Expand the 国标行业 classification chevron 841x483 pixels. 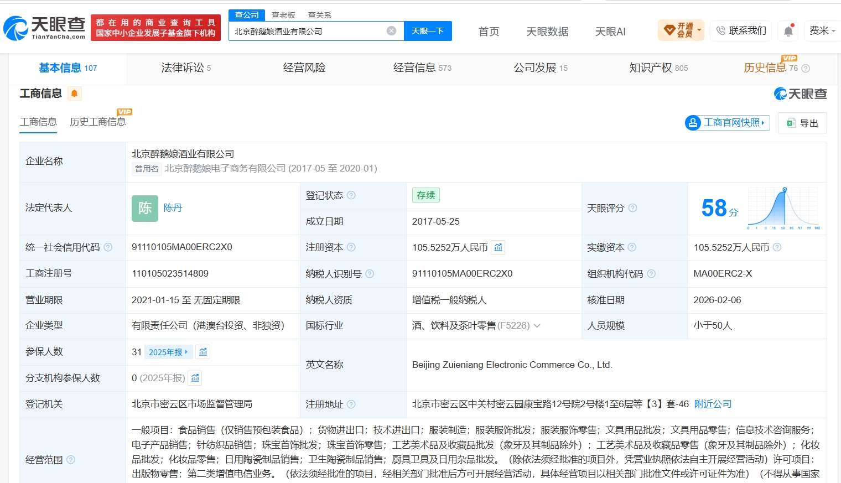click(x=537, y=326)
